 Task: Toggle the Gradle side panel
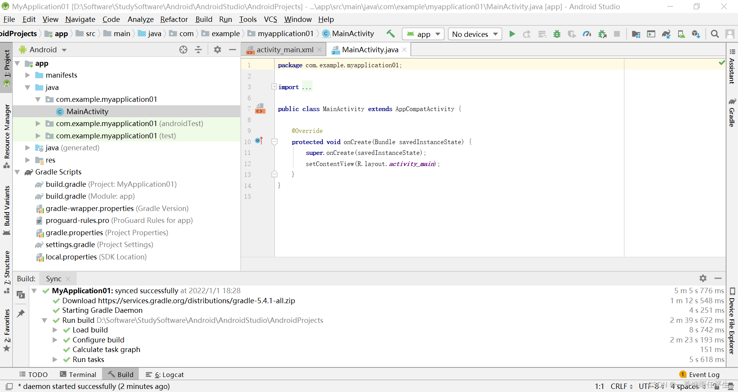tap(732, 112)
